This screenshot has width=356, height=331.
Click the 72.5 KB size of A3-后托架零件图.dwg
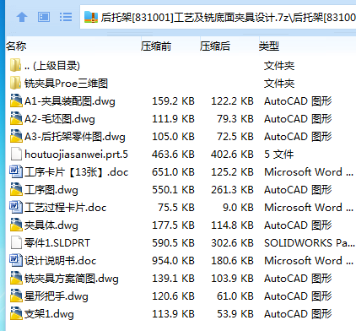pyautogui.click(x=235, y=137)
